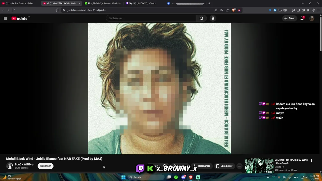Bookmark this page via address bar icon

57,10
